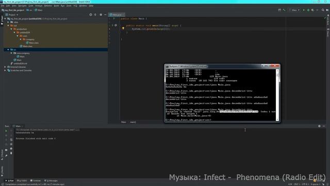This screenshot has height=186, width=330.
Task: Click the Rerun green icon in Run panel
Action: (6, 131)
